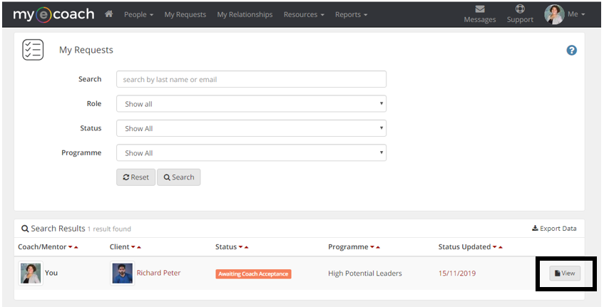Click Export Data download icon
Screen dimensions: 604x307
[535, 228]
